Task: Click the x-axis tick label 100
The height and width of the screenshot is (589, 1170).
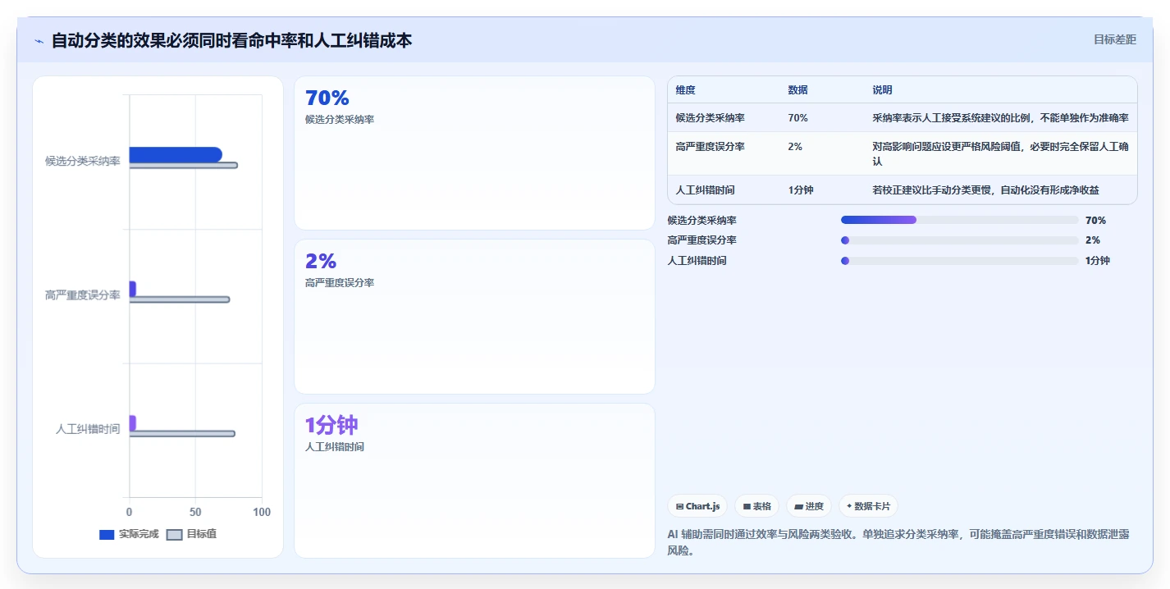Action: tap(262, 512)
